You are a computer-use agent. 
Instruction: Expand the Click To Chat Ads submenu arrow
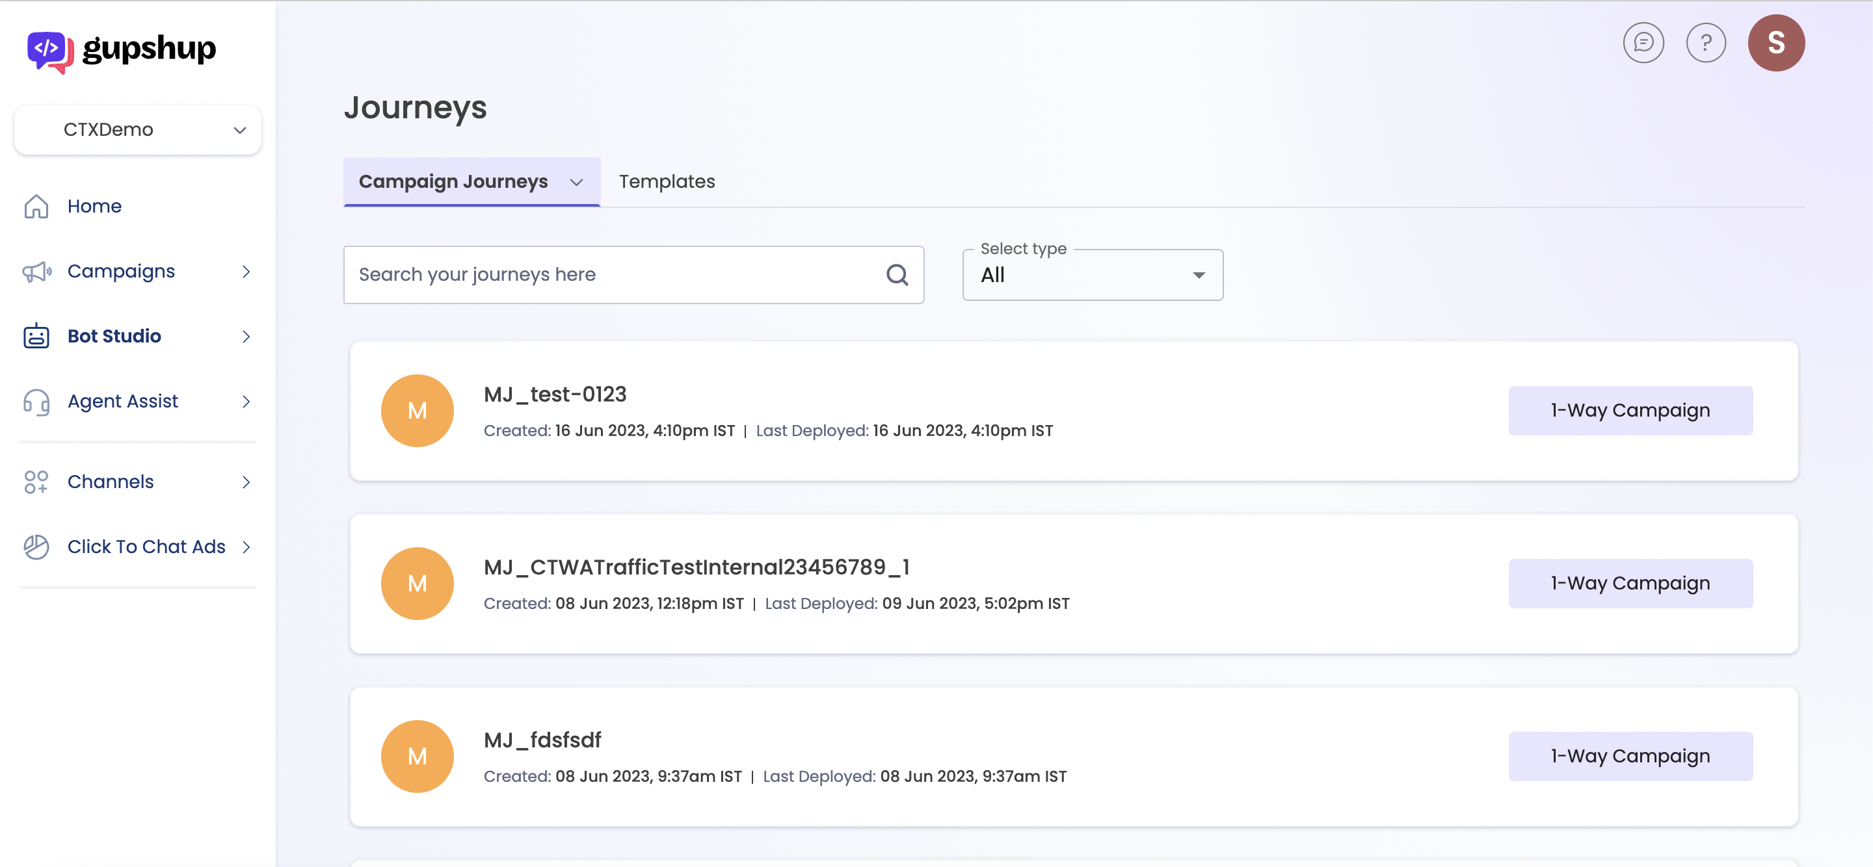coord(246,547)
